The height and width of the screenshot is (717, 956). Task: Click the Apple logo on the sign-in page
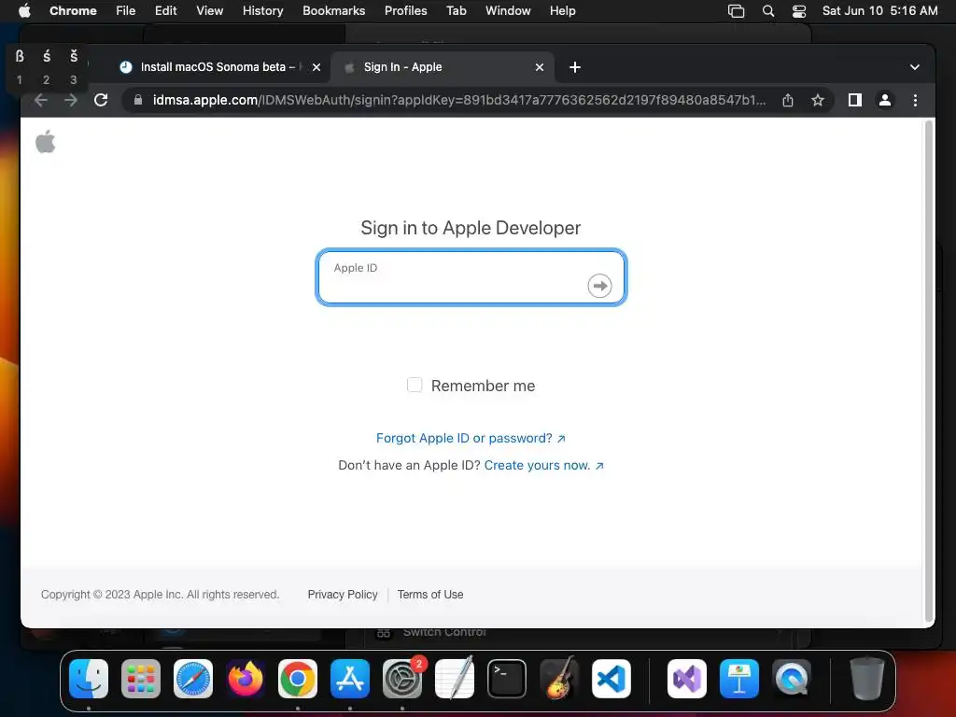pos(45,142)
